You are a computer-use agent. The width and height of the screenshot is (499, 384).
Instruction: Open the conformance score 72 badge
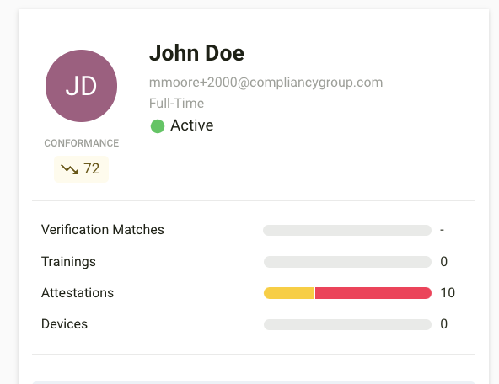pos(81,169)
